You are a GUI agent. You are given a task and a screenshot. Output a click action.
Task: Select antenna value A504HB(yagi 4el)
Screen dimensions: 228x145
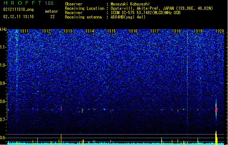pyautogui.click(x=128, y=17)
